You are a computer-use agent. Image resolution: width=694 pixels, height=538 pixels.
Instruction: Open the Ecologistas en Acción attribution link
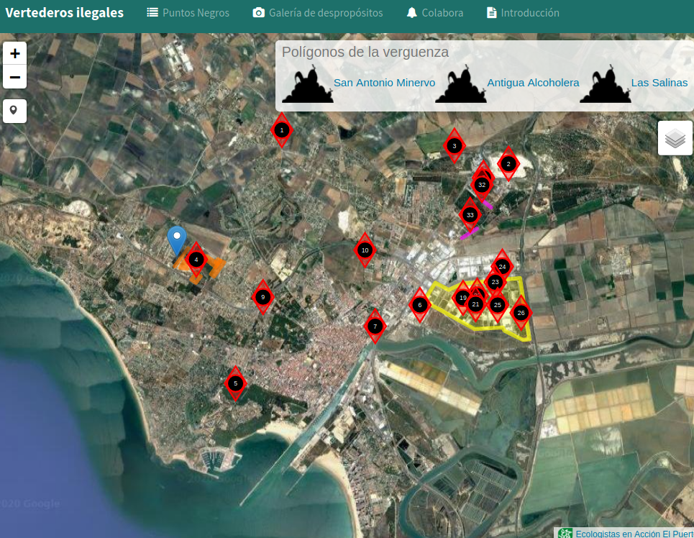click(x=634, y=534)
